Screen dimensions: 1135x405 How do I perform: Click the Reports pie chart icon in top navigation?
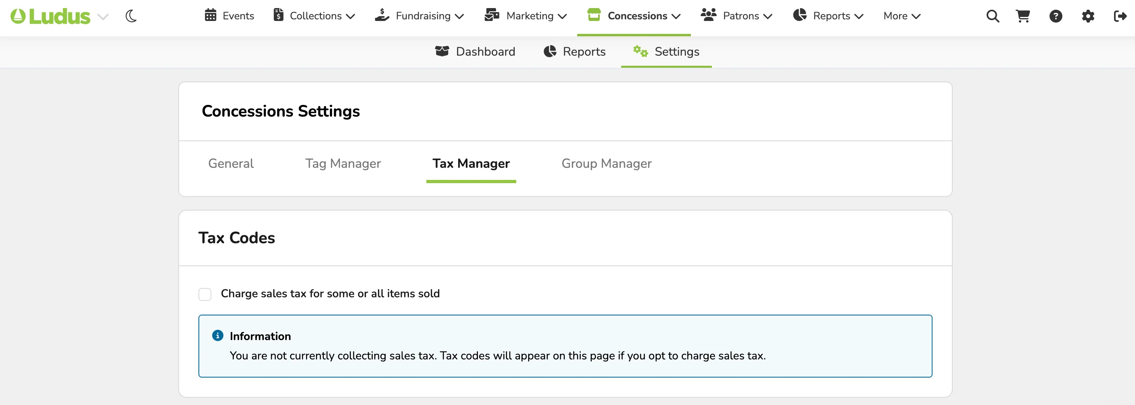click(x=800, y=15)
